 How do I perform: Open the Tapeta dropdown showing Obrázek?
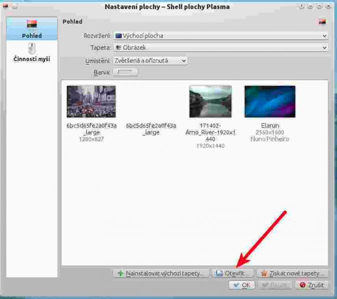click(220, 48)
